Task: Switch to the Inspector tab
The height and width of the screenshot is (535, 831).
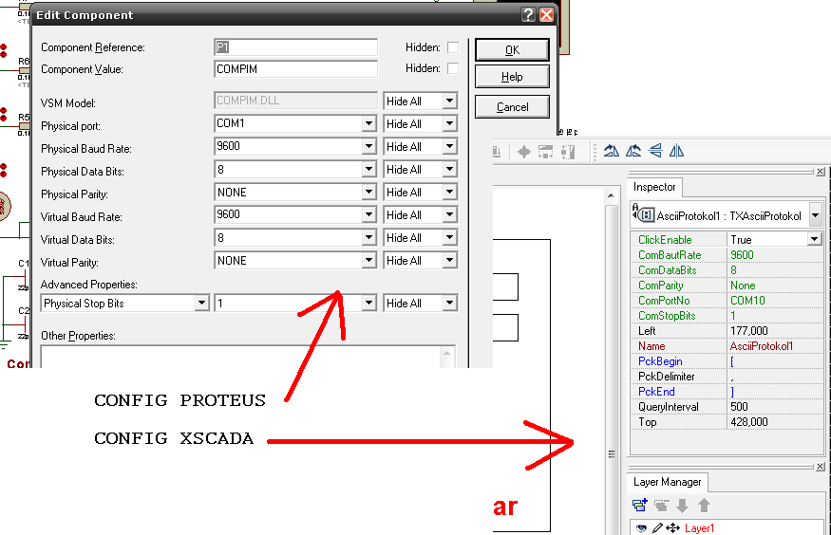Action: [x=654, y=187]
